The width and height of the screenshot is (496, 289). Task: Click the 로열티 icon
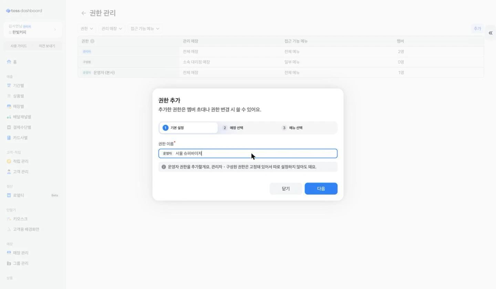(9, 195)
